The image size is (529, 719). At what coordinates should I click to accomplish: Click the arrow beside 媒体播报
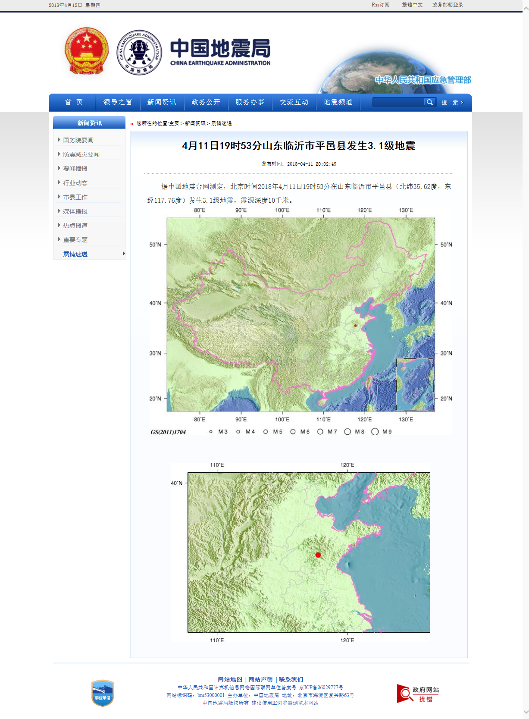pyautogui.click(x=59, y=211)
